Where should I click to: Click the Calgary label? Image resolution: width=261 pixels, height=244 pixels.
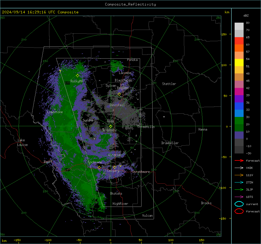point(113,171)
